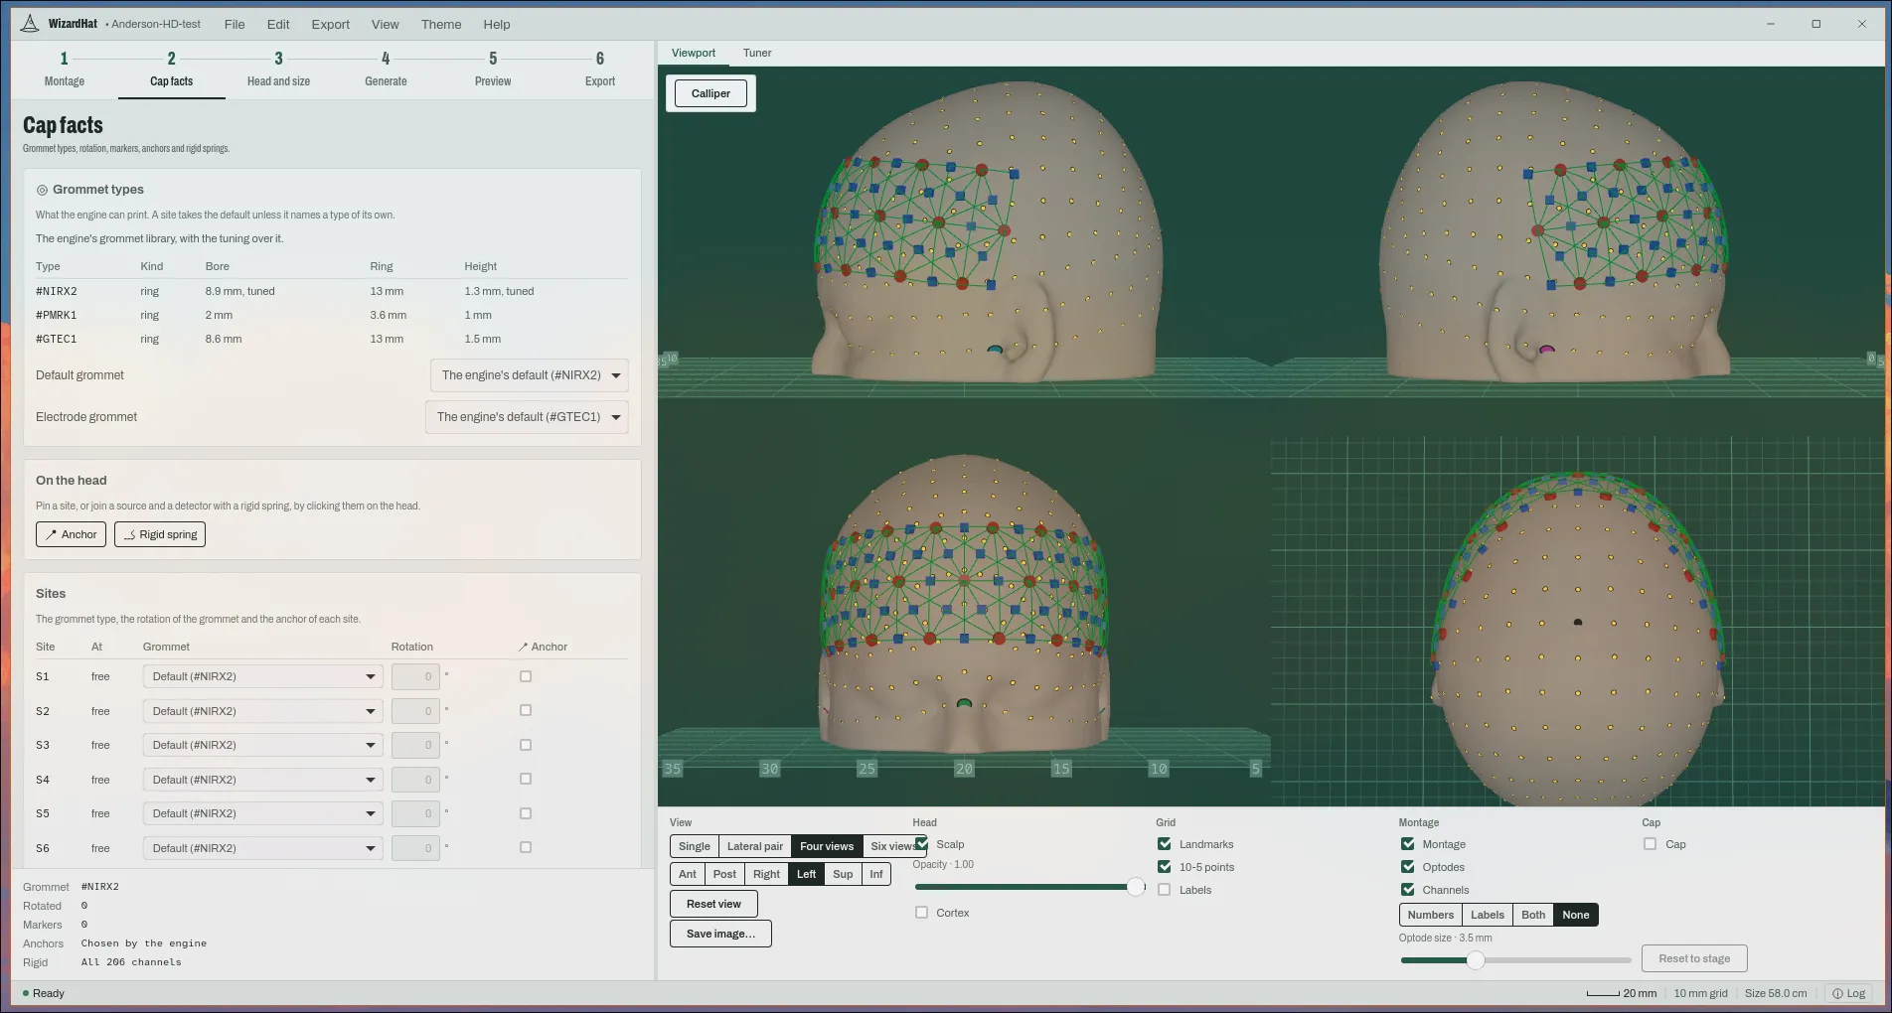This screenshot has width=1892, height=1013.
Task: Click the Reset view button
Action: 713,904
